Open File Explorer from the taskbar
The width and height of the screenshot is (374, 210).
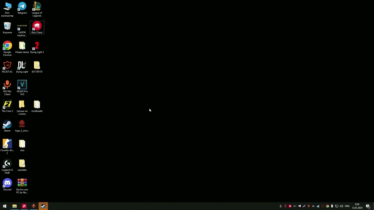[x=14, y=206]
